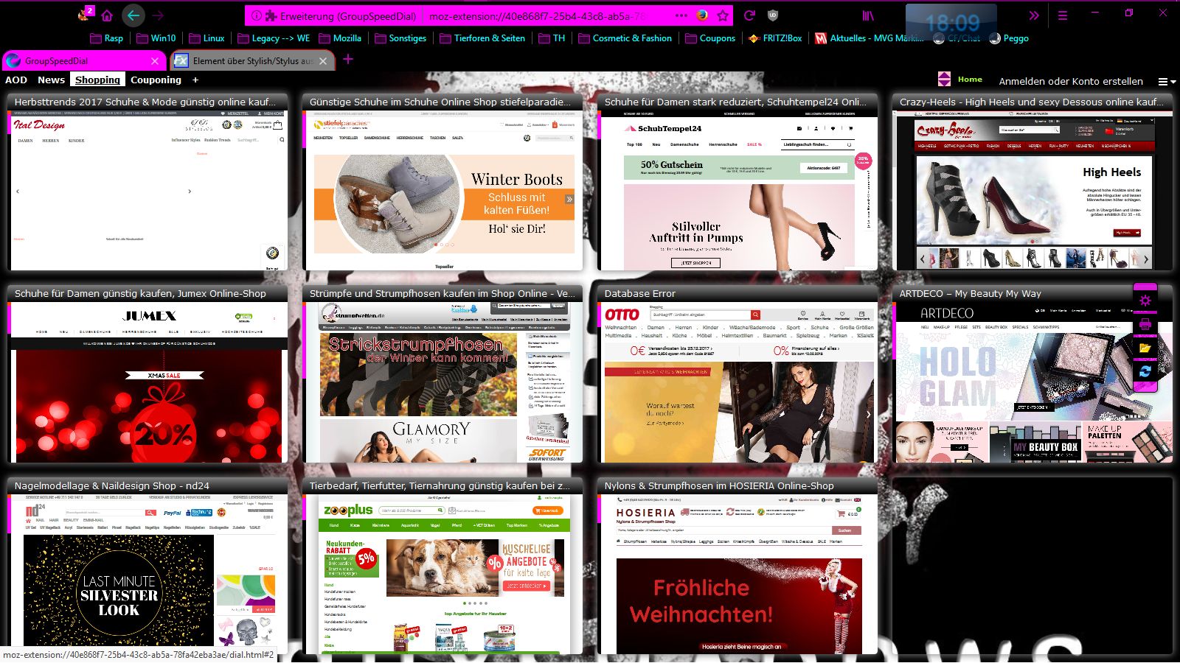Click Anmelden oder Konto erstellen
1180x663 pixels.
[1071, 81]
